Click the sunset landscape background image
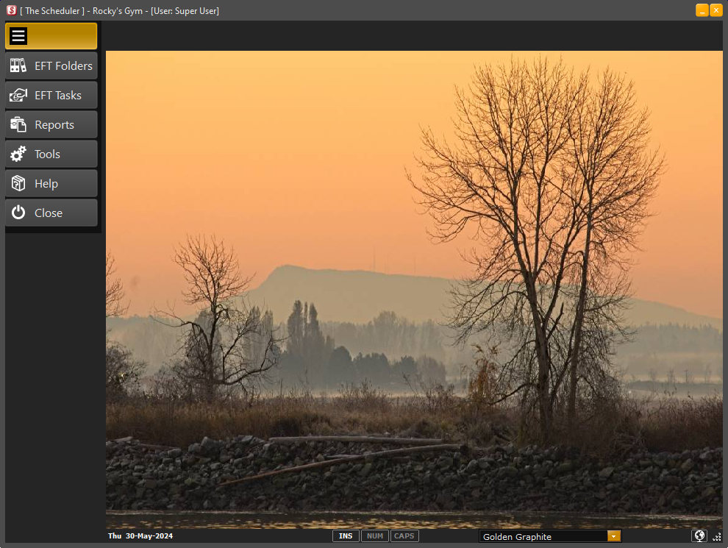This screenshot has height=548, width=728. (414, 289)
